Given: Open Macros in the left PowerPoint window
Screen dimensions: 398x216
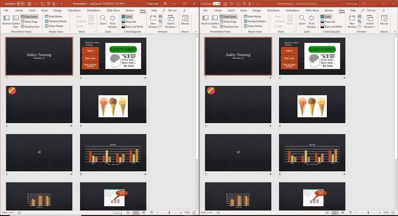Looking at the screenshot, I should [x=185, y=20].
